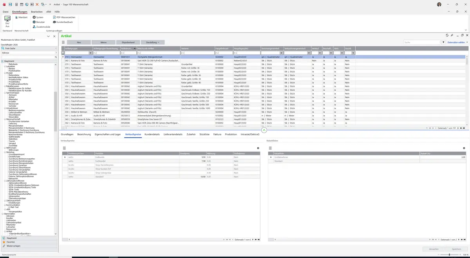Open the Bearbeiten ribbon tab
This screenshot has width=470, height=258.
tap(37, 12)
